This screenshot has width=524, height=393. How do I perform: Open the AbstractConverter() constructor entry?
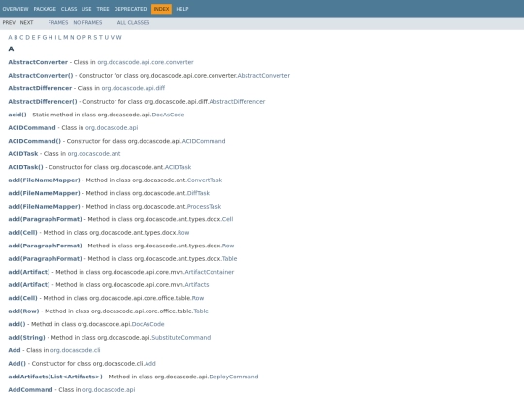41,75
